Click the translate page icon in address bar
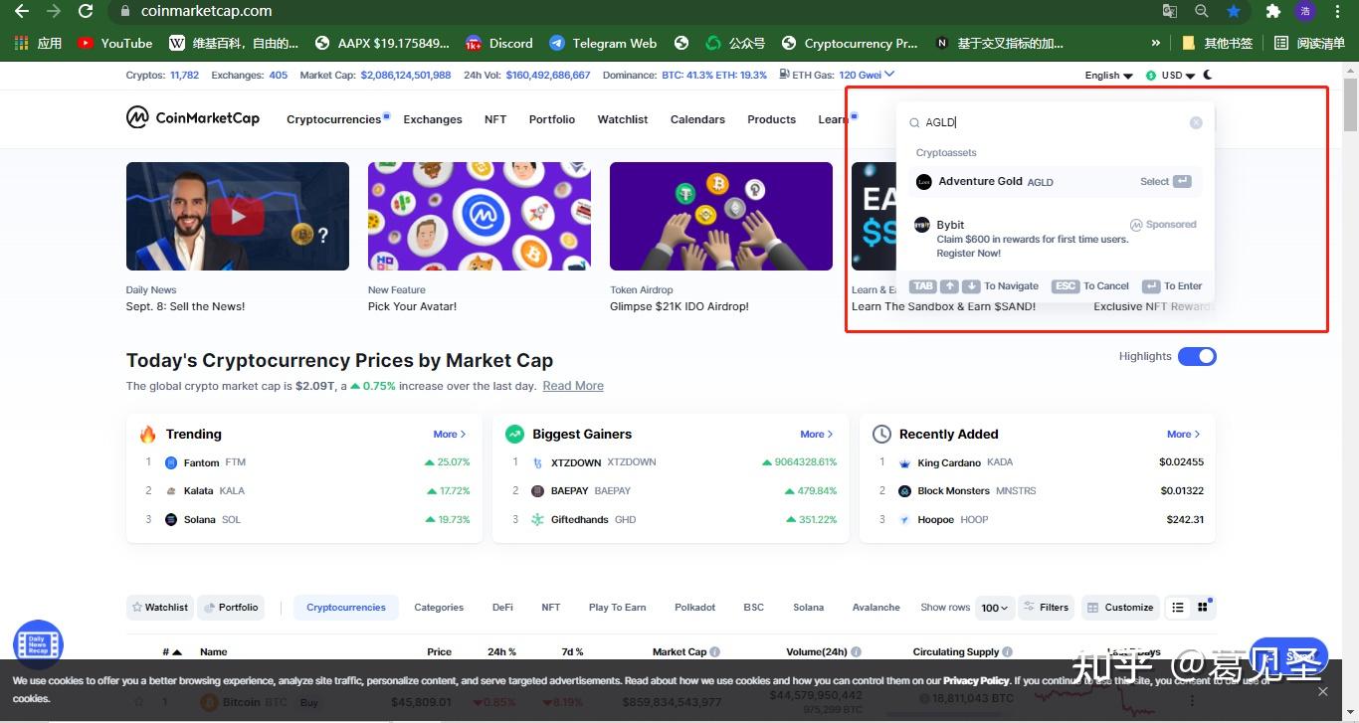The width and height of the screenshot is (1359, 723). 1170,11
